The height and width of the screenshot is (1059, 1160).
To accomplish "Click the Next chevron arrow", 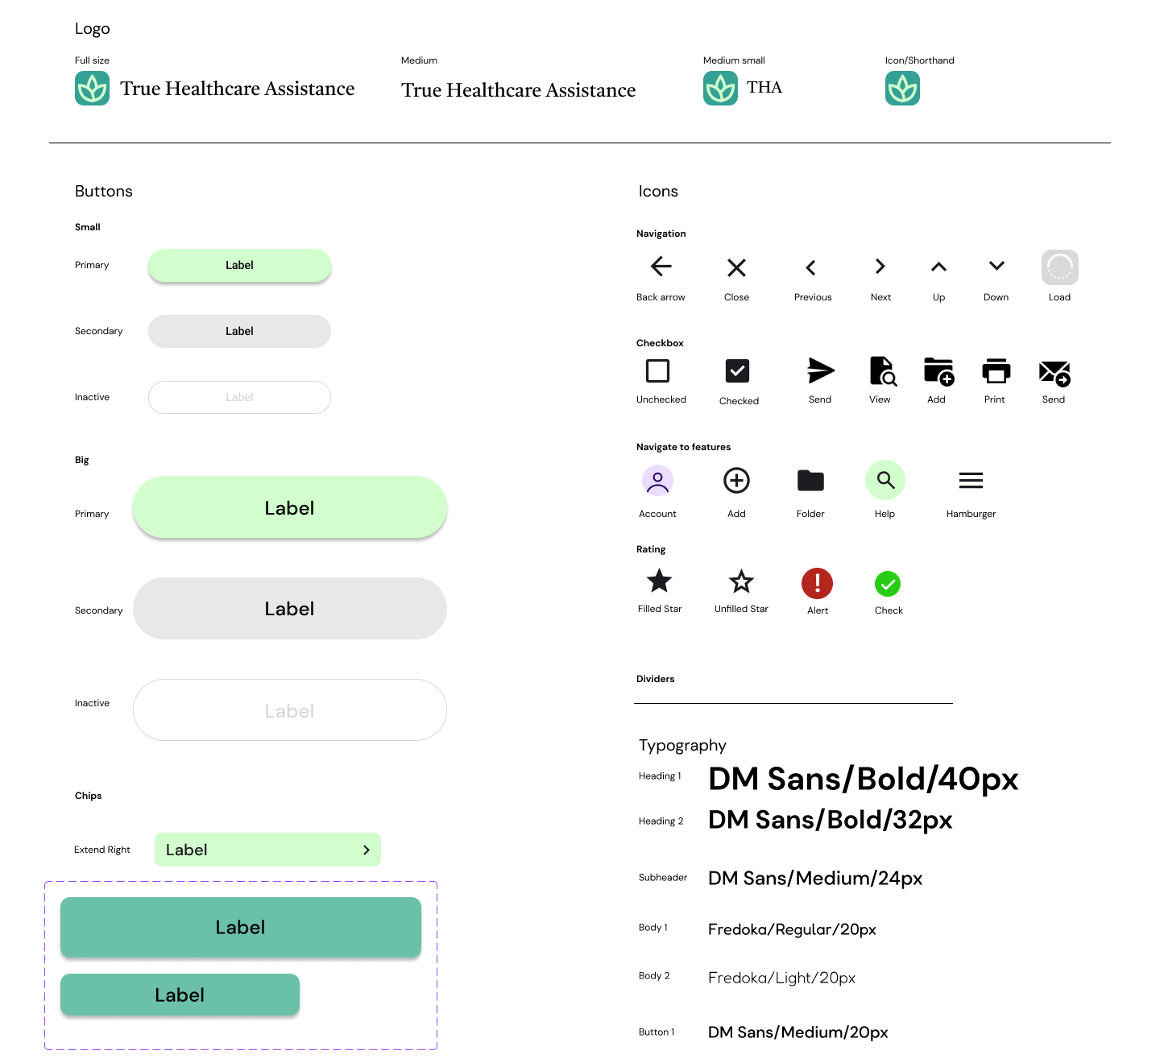I will (880, 267).
